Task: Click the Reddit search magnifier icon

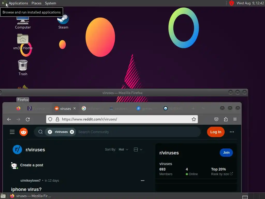Action: (x=40, y=132)
